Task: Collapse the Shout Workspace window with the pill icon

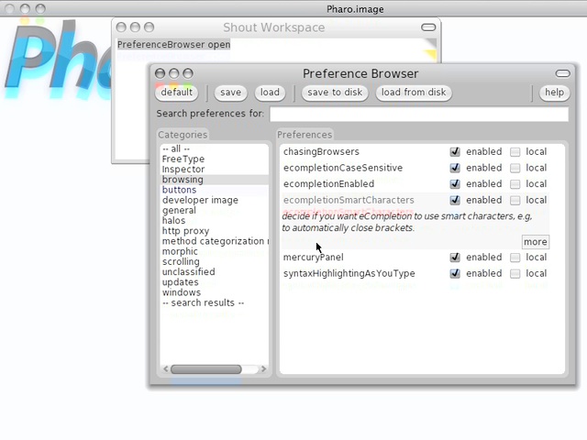Action: click(428, 27)
